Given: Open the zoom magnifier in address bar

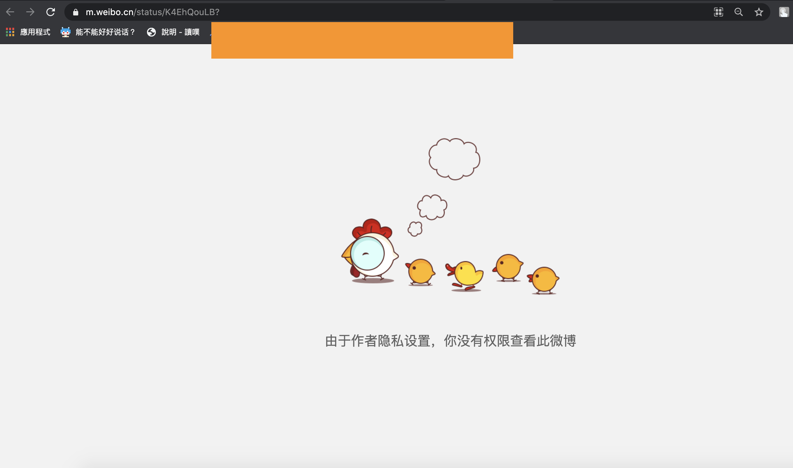Looking at the screenshot, I should 739,12.
